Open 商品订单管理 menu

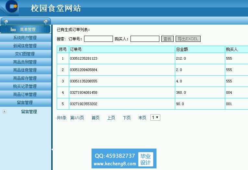click(25, 94)
